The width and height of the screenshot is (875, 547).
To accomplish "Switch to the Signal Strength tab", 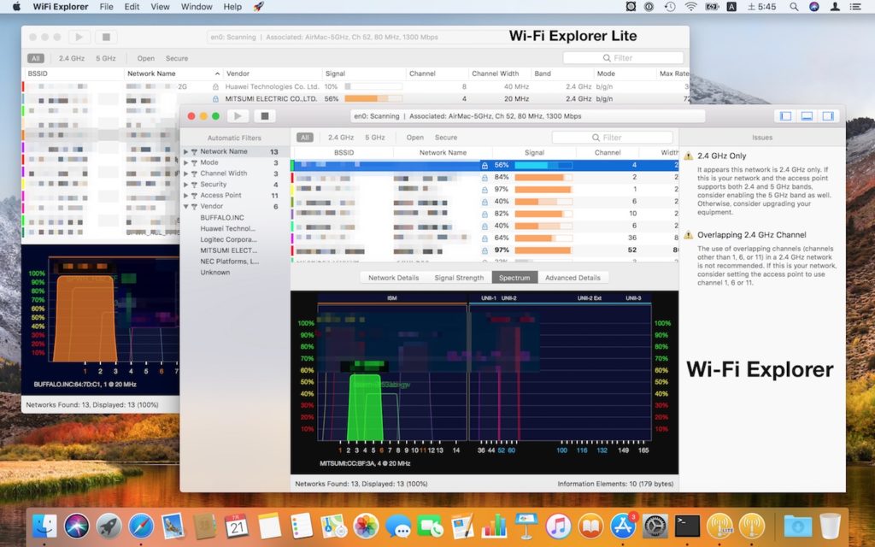I will (x=459, y=277).
